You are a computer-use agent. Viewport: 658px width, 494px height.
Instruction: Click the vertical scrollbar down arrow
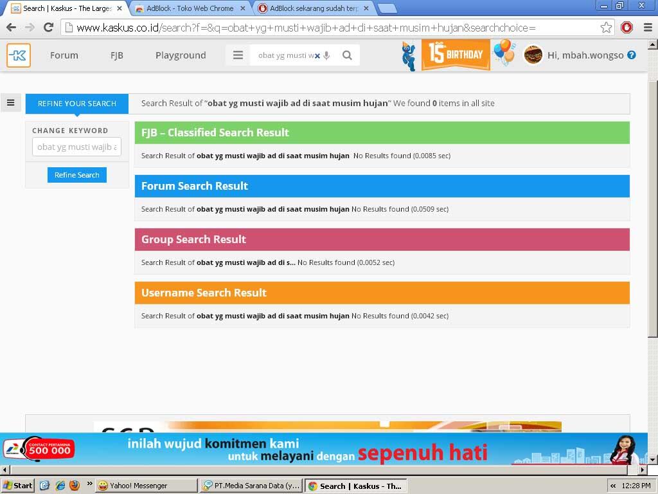653,459
